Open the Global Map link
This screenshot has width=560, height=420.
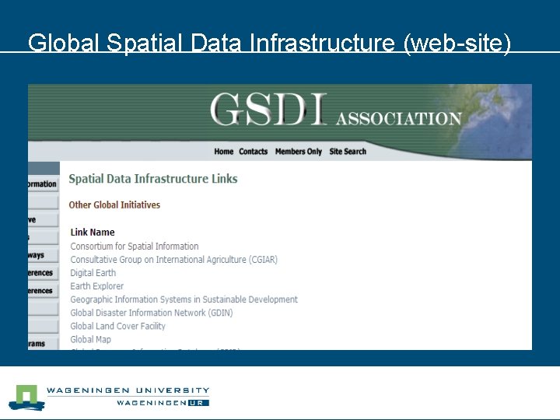[91, 339]
